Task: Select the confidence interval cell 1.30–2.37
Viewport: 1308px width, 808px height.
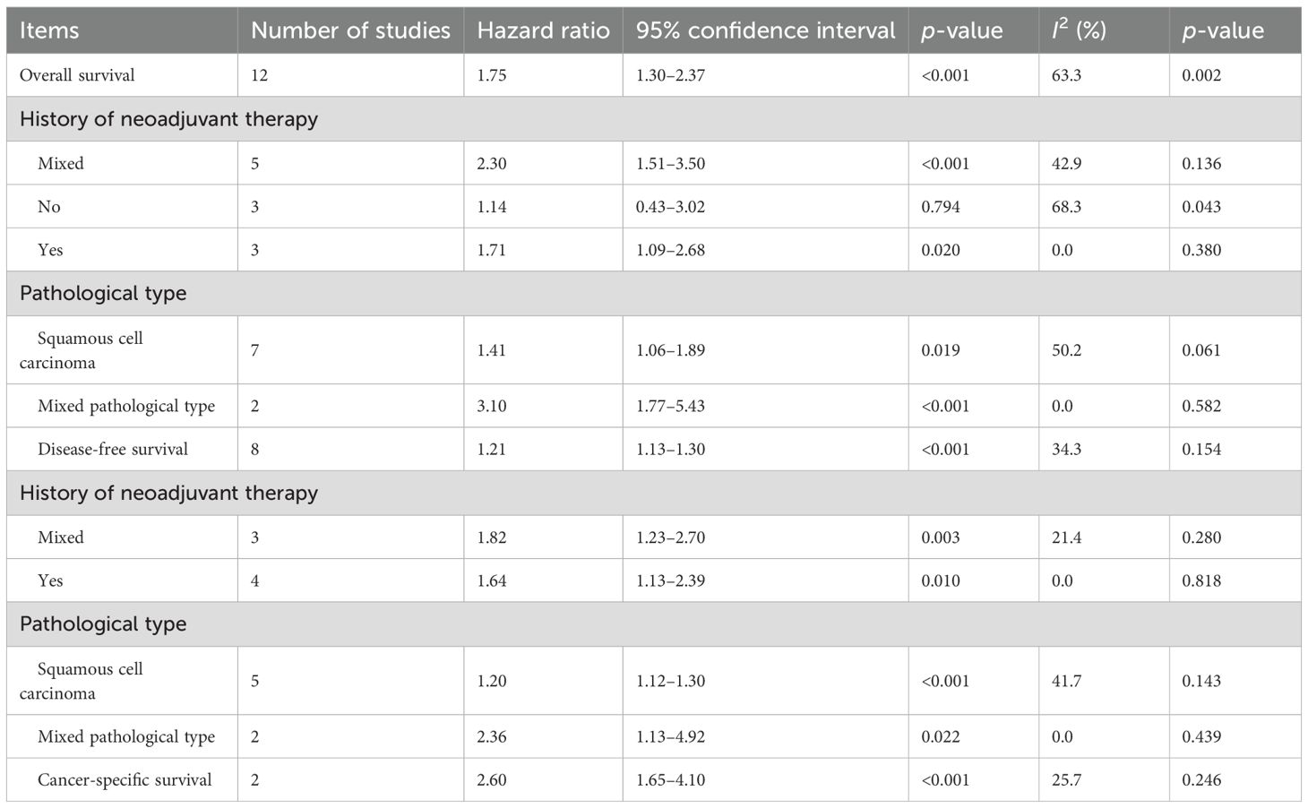Action: 670,75
